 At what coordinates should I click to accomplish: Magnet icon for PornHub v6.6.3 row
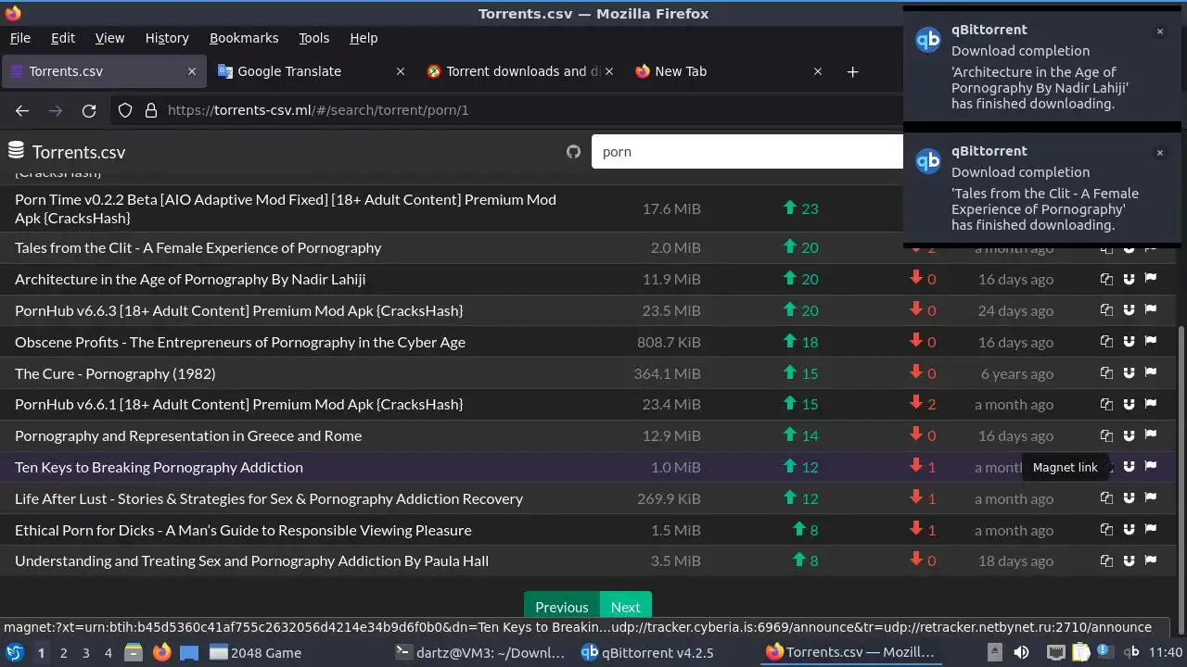point(1129,309)
